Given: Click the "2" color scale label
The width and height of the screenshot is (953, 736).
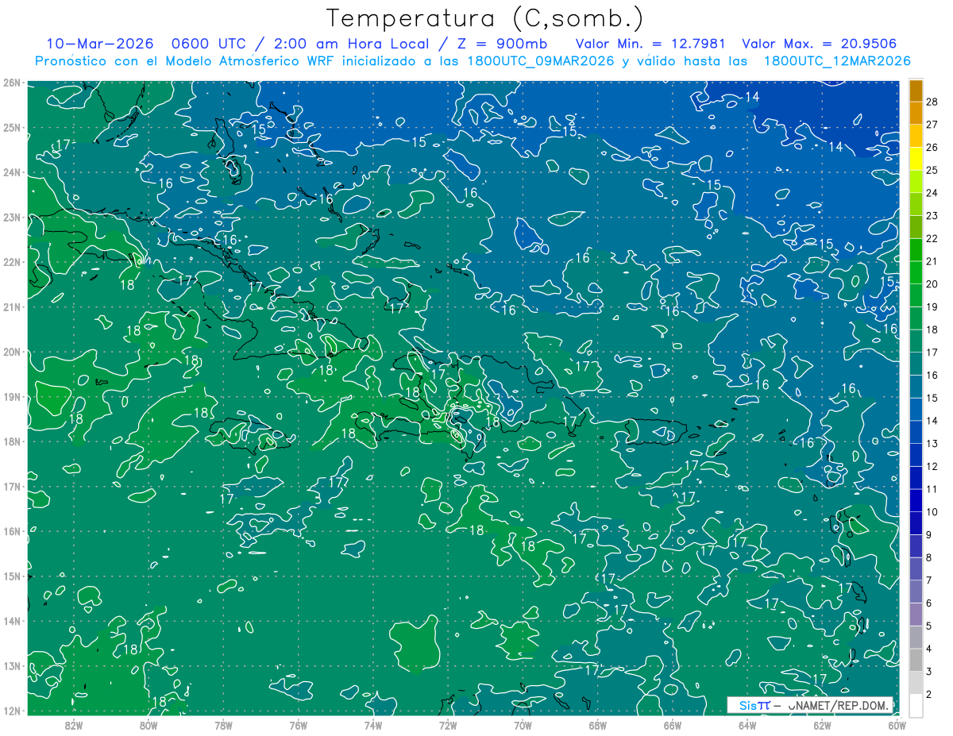Looking at the screenshot, I should [929, 695].
